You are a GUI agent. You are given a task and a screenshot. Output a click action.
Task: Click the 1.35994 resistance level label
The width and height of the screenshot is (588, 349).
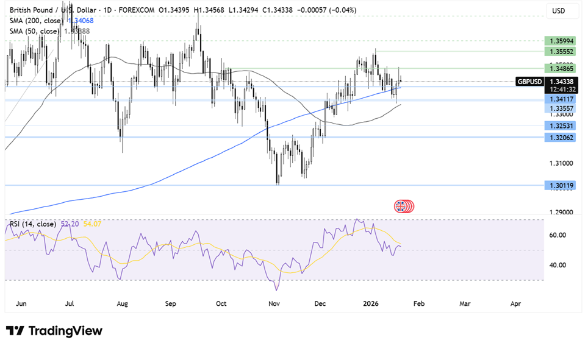561,41
